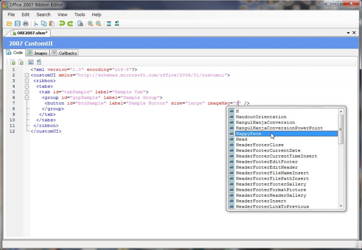Click the Open file toolbar icon

tap(10, 24)
